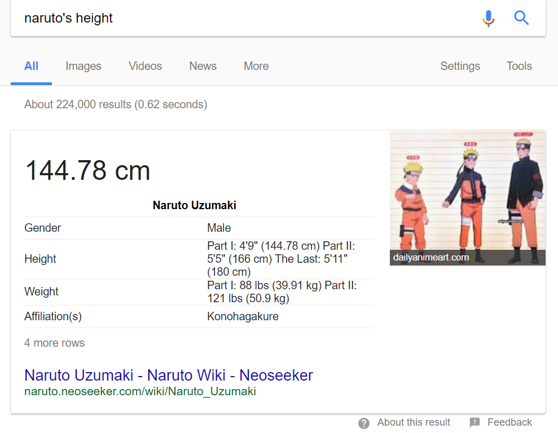Switch to the Videos tab
This screenshot has width=558, height=433.
(145, 66)
